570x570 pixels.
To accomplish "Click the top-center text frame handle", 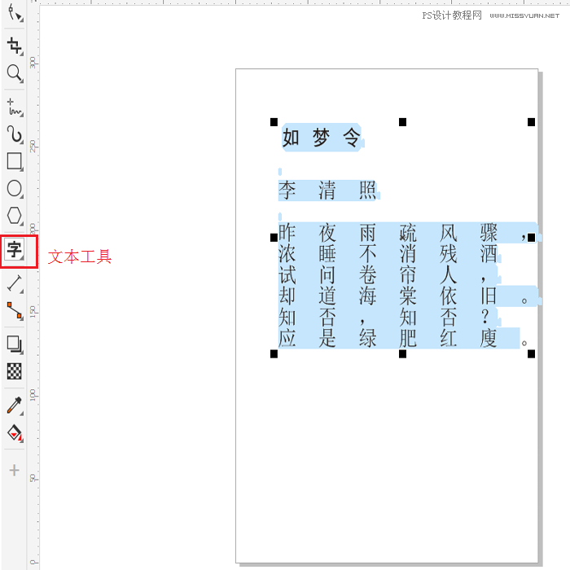I will 402,122.
